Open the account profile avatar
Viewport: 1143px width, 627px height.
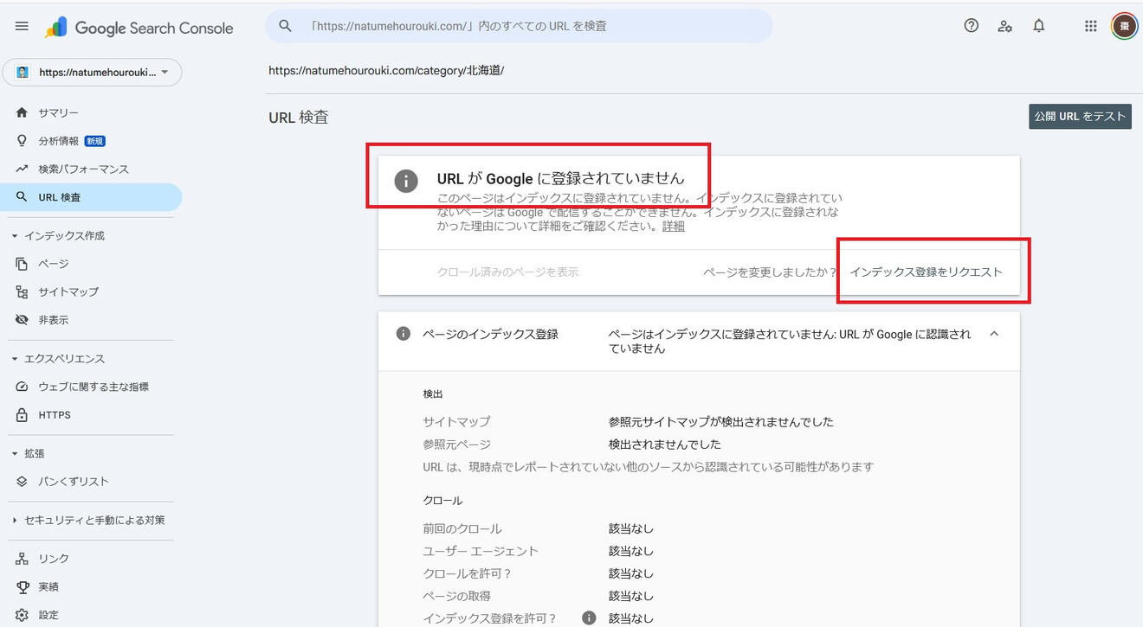pyautogui.click(x=1125, y=26)
